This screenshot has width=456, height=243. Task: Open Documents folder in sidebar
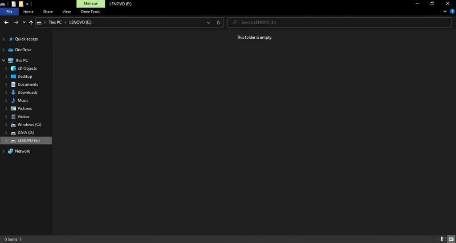28,84
